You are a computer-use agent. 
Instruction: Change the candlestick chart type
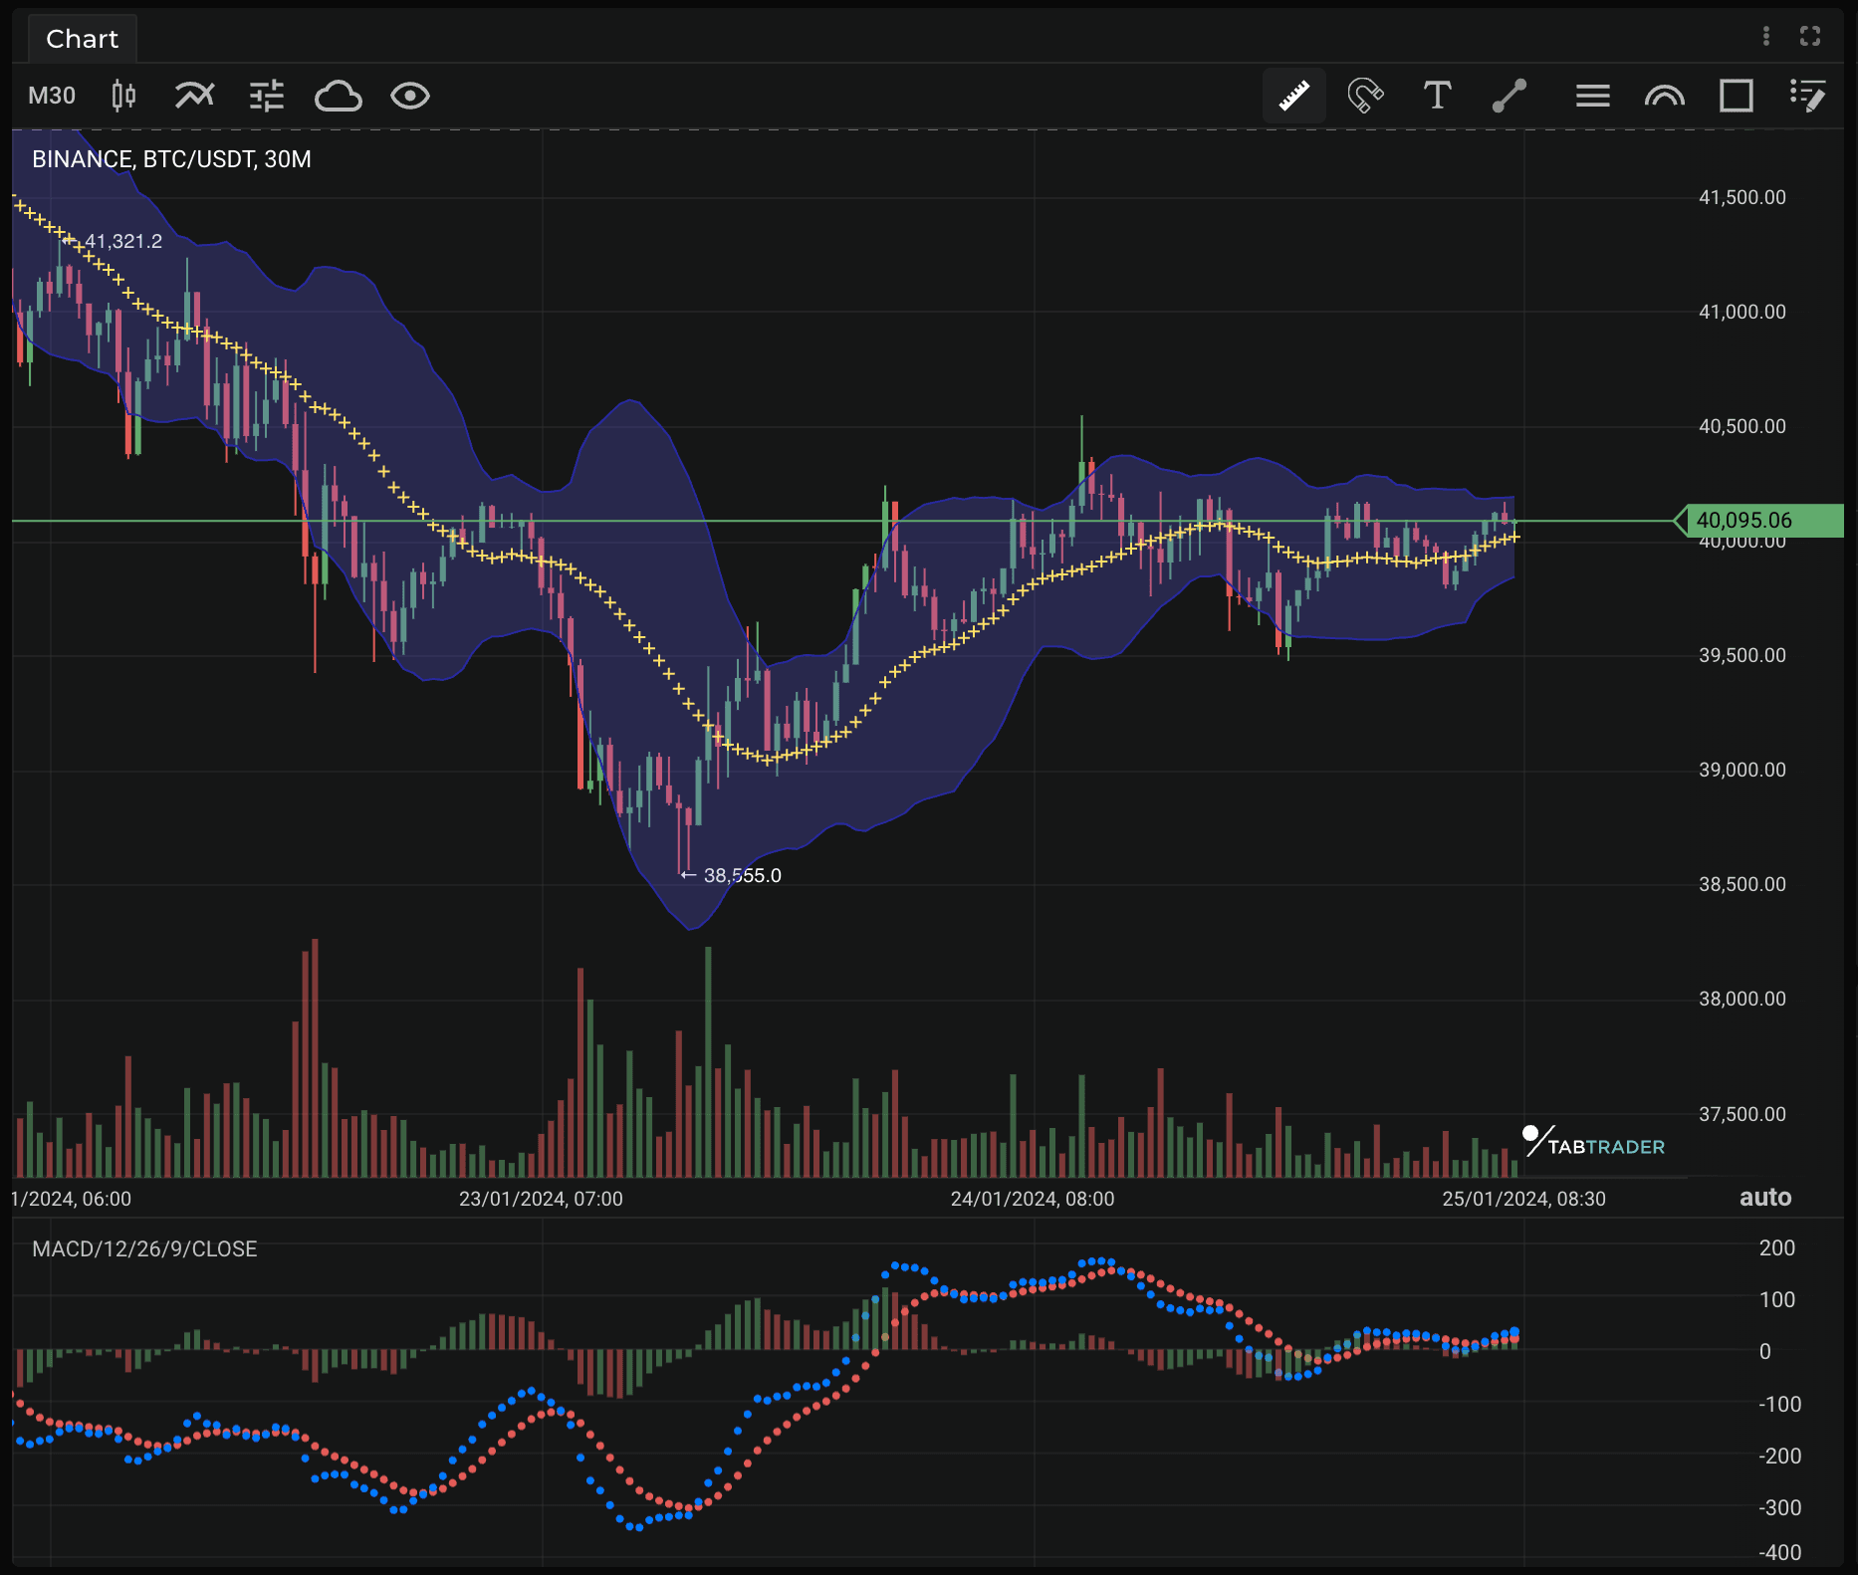point(123,96)
